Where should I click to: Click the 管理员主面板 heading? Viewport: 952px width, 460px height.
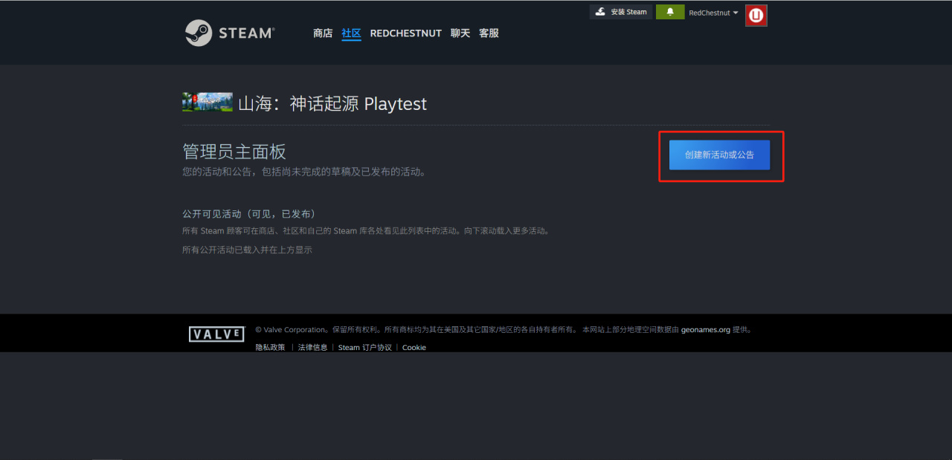[x=234, y=152]
